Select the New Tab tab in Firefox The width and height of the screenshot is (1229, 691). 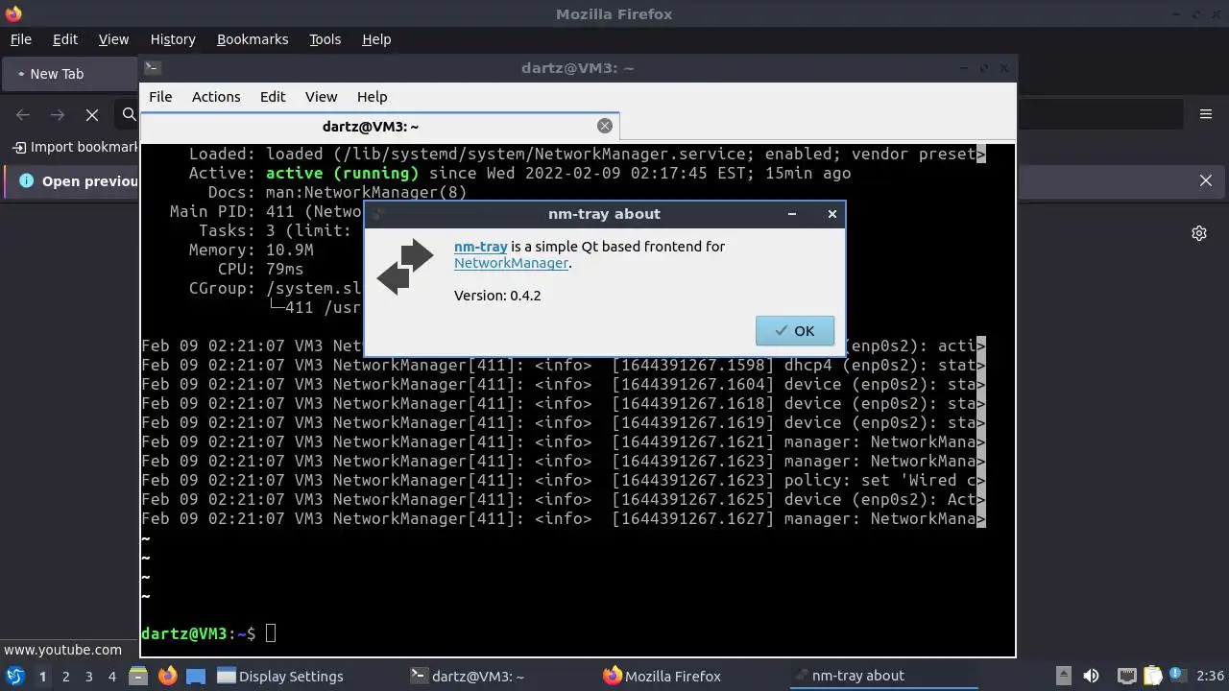tap(72, 74)
